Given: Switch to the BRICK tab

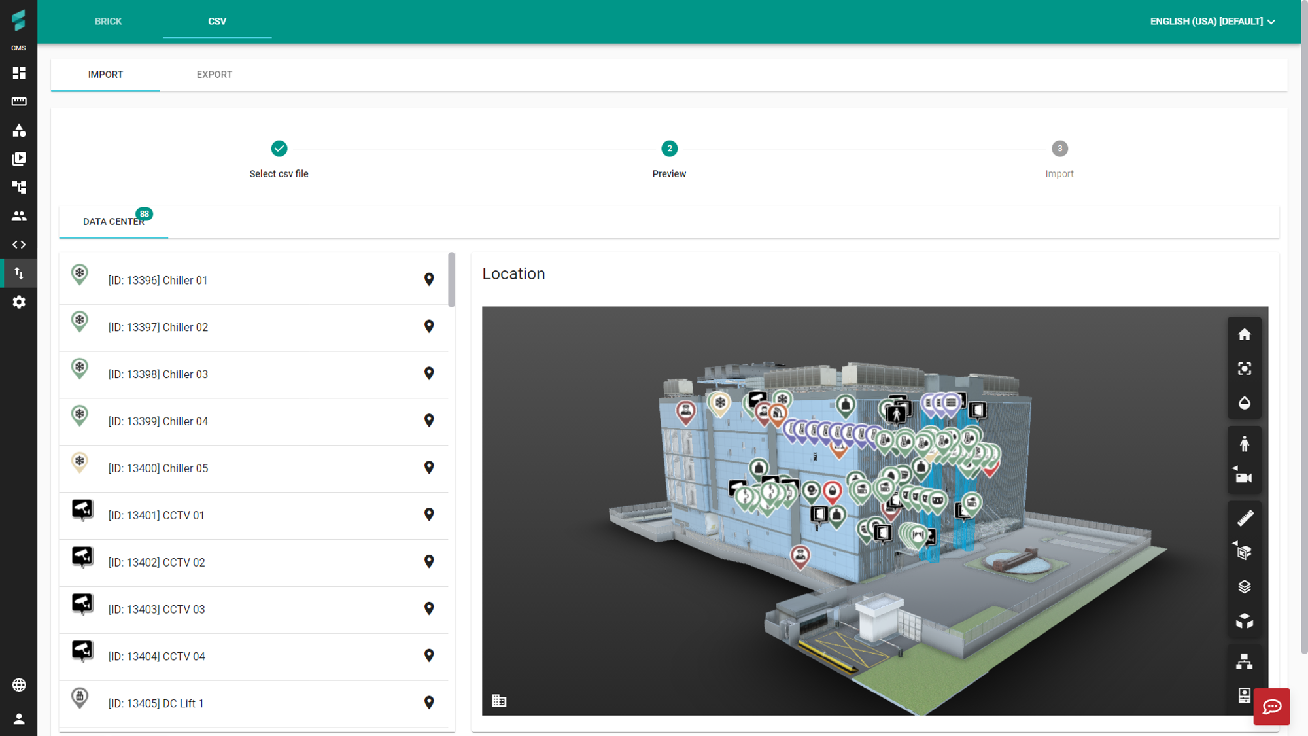Looking at the screenshot, I should 109,22.
